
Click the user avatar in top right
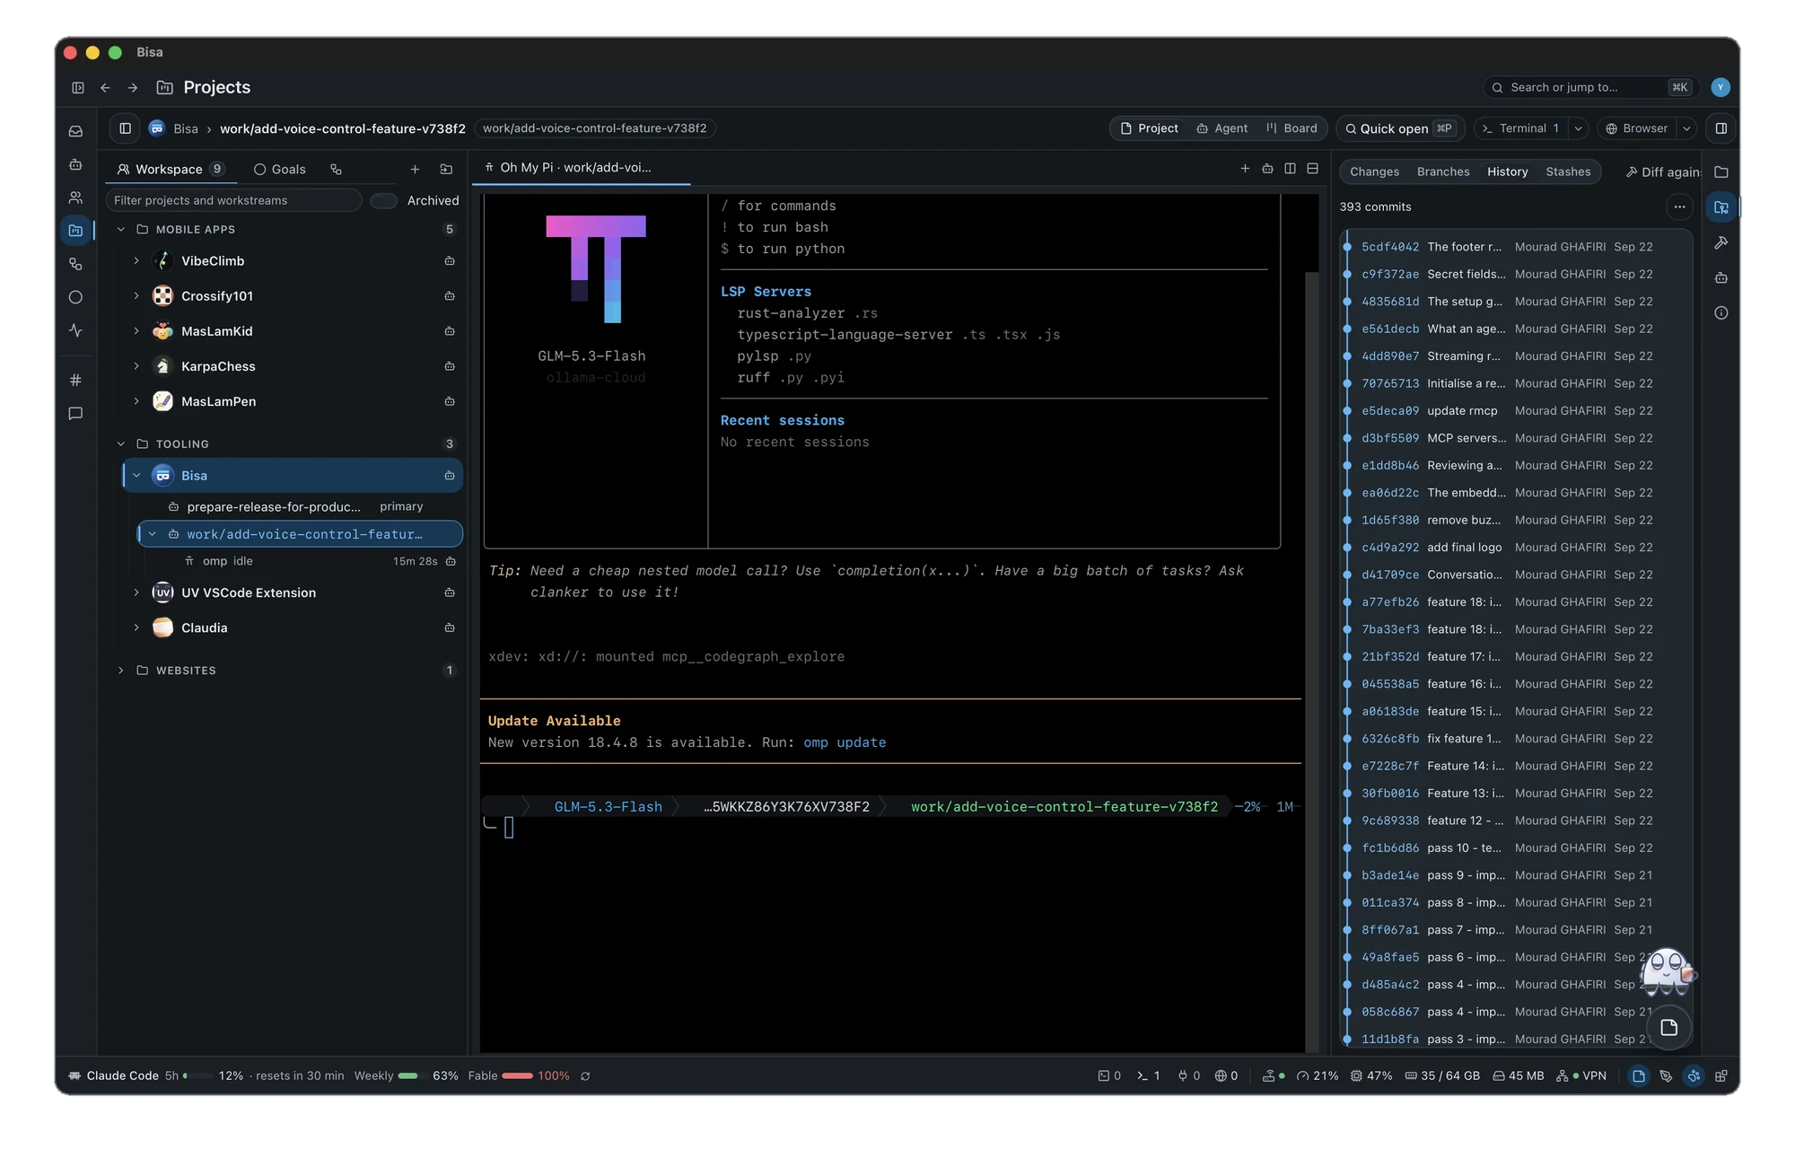1720,87
